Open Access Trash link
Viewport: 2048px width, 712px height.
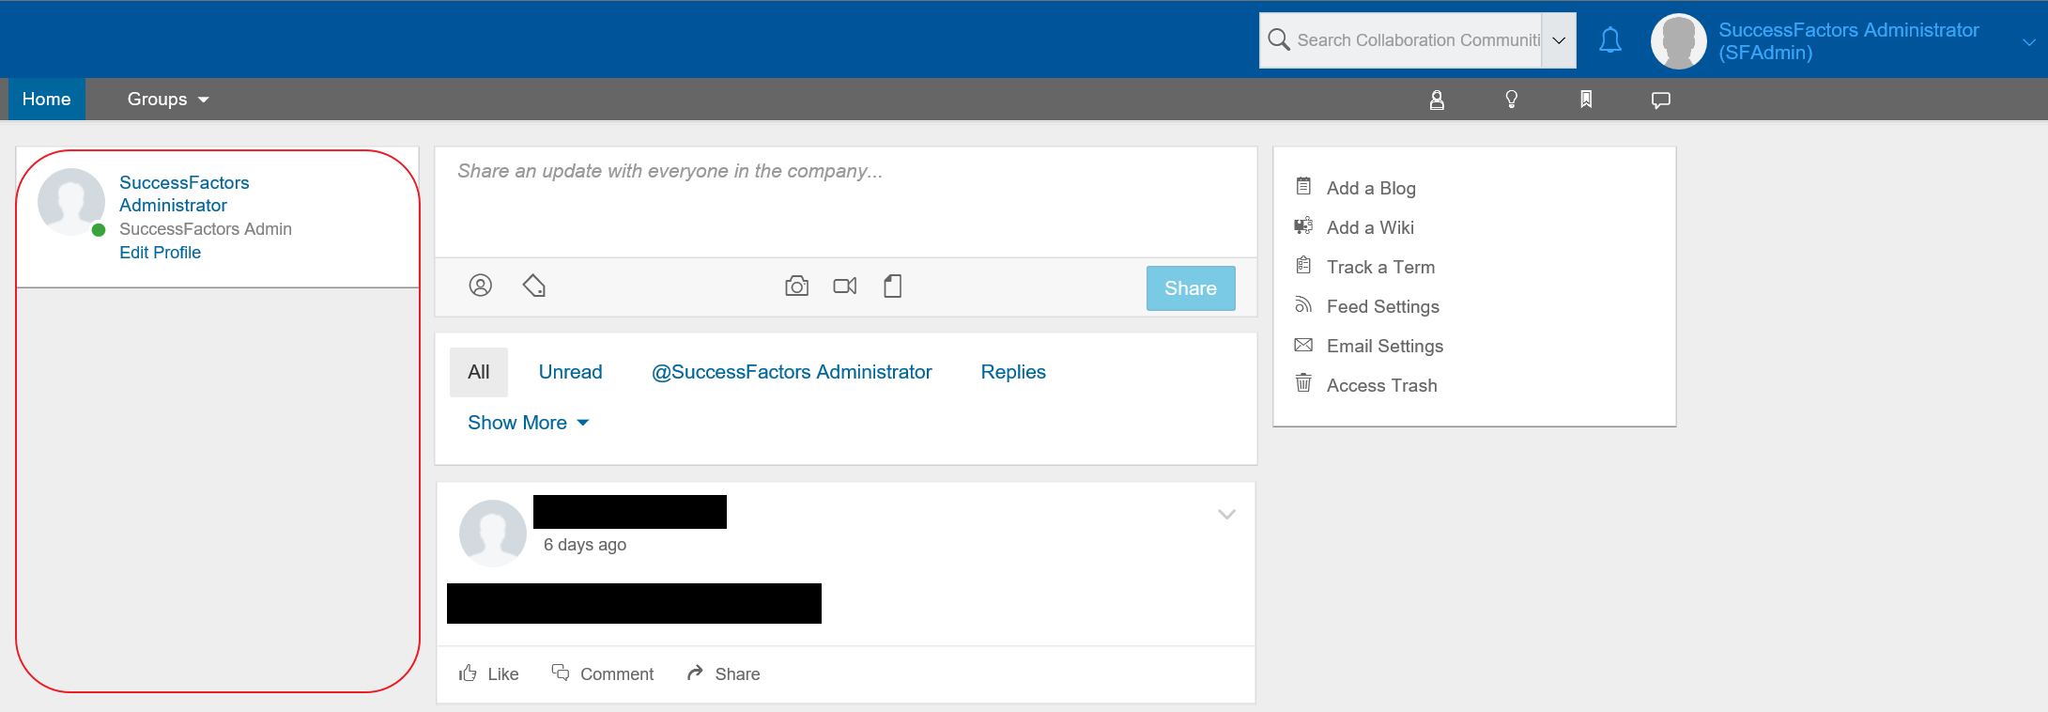1381,385
